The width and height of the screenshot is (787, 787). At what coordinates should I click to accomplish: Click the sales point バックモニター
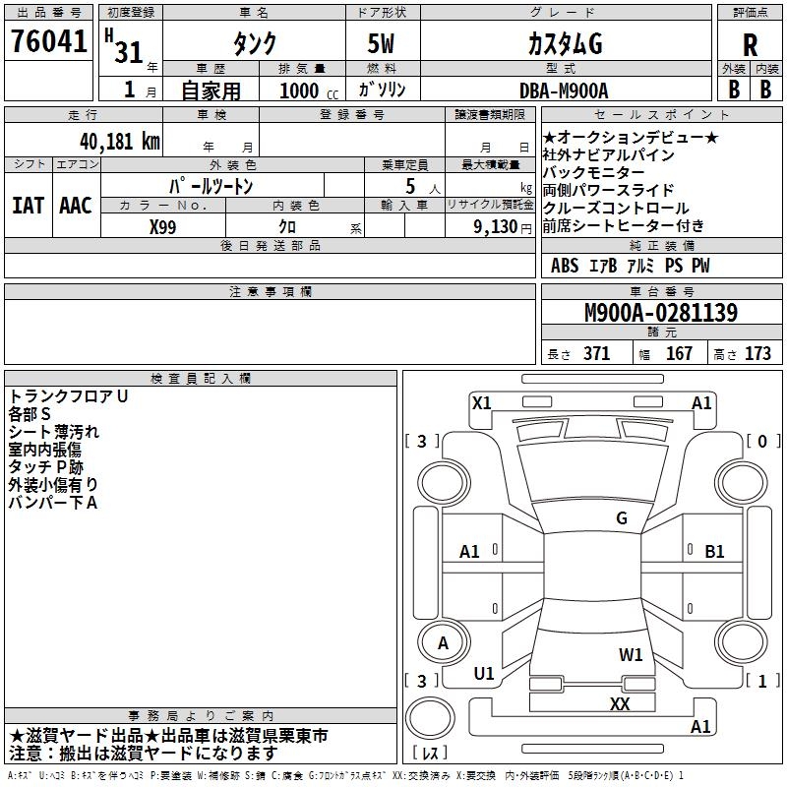593,172
